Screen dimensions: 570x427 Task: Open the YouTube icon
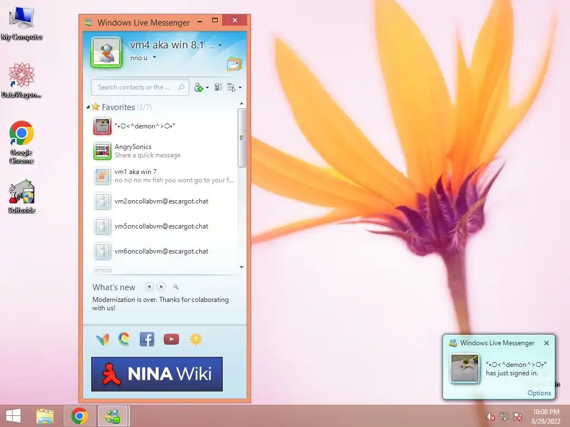[171, 339]
